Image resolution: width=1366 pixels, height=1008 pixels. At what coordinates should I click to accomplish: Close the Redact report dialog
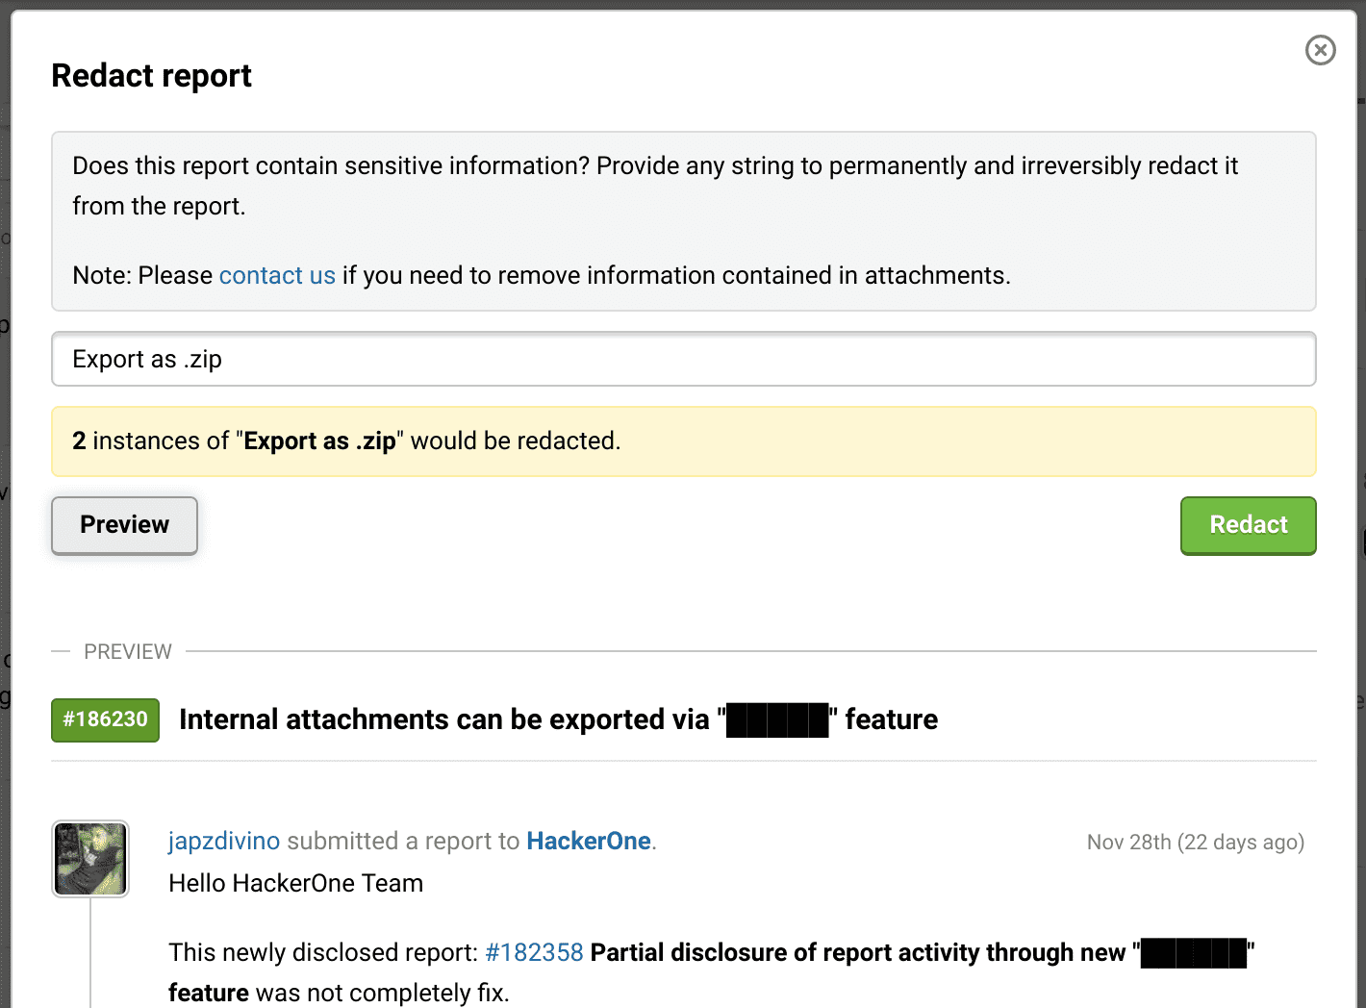tap(1320, 50)
